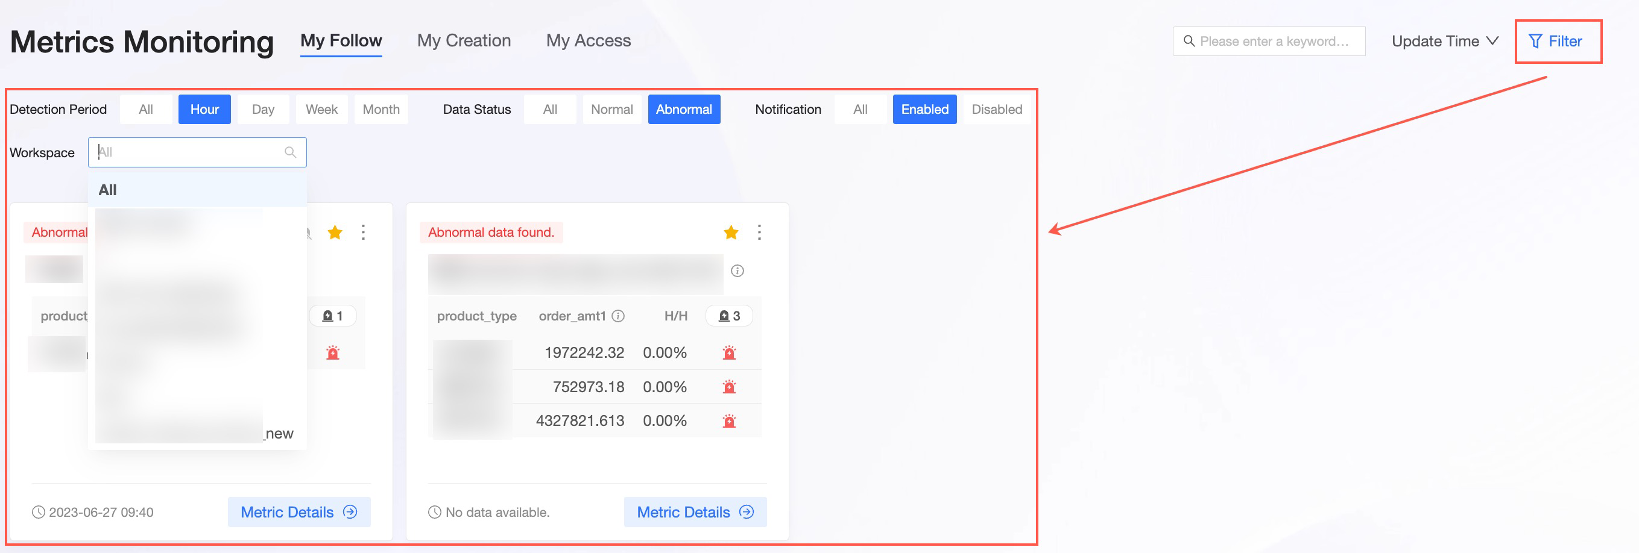Select All under Data Status
This screenshot has width=1639, height=553.
pyautogui.click(x=551, y=109)
